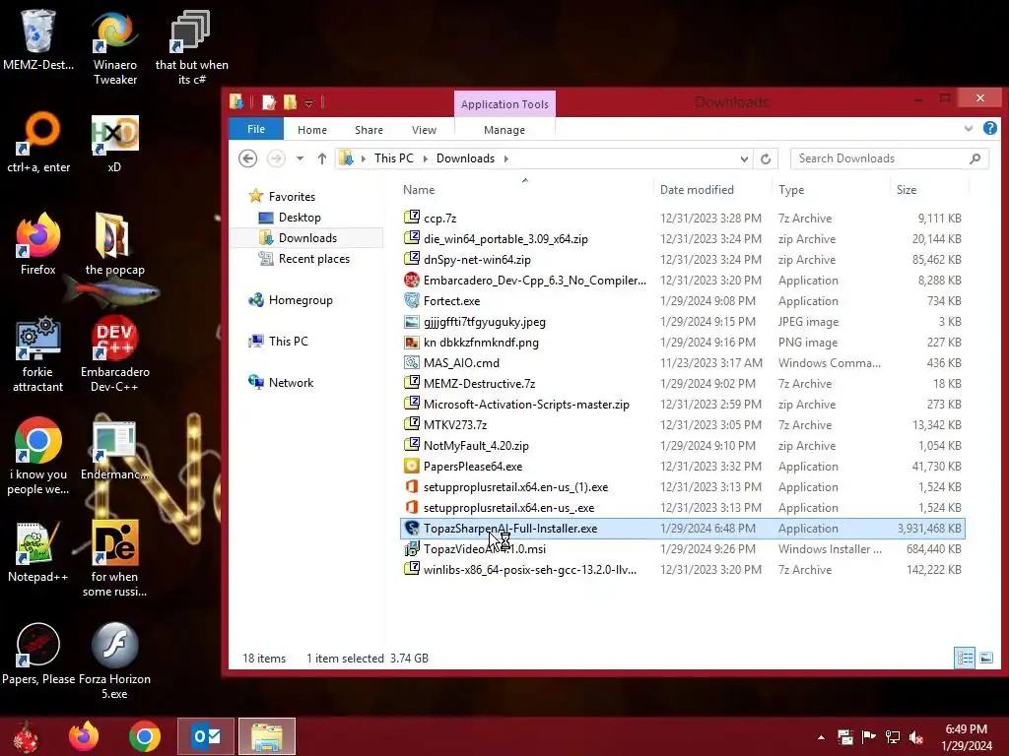Select Network in navigation pane
The height and width of the screenshot is (756, 1009).
click(x=291, y=383)
